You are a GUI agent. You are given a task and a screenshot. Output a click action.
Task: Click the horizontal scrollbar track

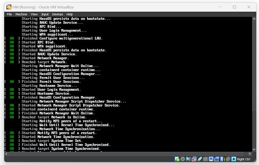(x=128, y=154)
